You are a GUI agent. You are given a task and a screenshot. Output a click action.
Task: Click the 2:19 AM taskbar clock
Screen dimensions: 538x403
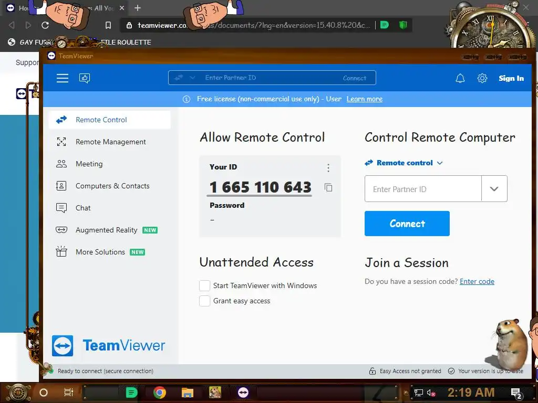[471, 392]
